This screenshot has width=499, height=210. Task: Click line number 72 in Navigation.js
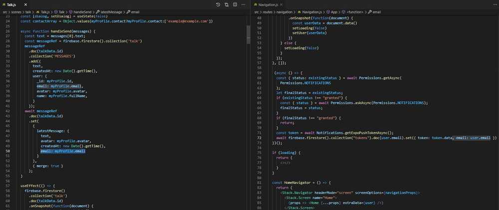259,138
